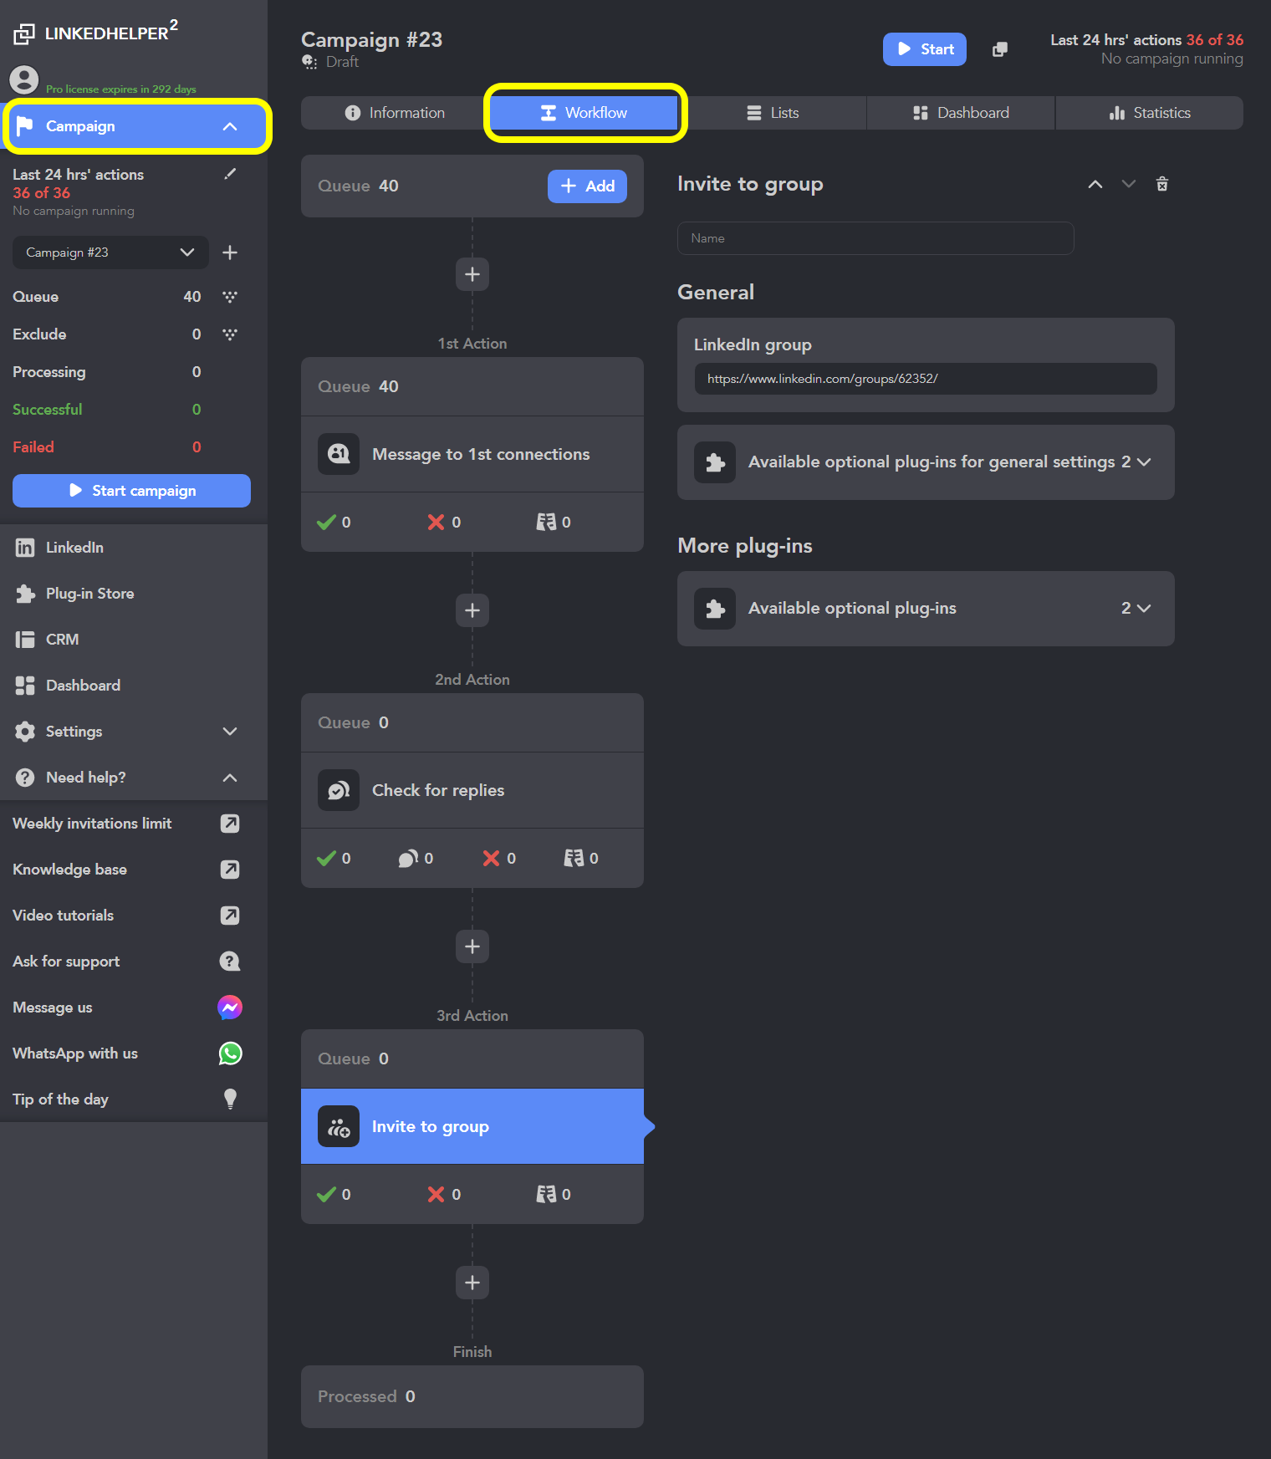Collapse the Campaign sidebar section

click(x=230, y=126)
